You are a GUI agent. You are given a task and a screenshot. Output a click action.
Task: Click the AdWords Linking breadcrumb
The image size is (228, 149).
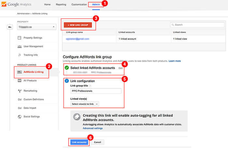click(40, 14)
